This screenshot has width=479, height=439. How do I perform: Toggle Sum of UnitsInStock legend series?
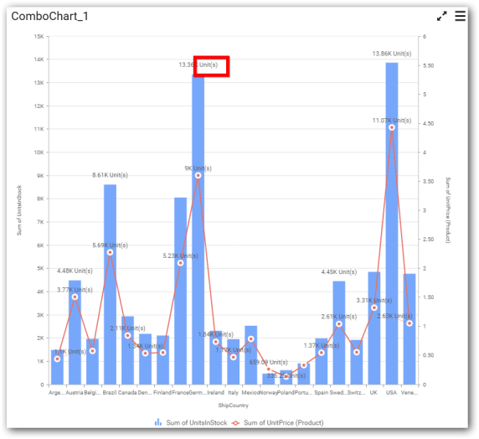coord(197,422)
